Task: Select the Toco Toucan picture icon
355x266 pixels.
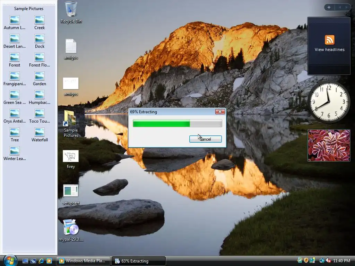Action: 40,116
